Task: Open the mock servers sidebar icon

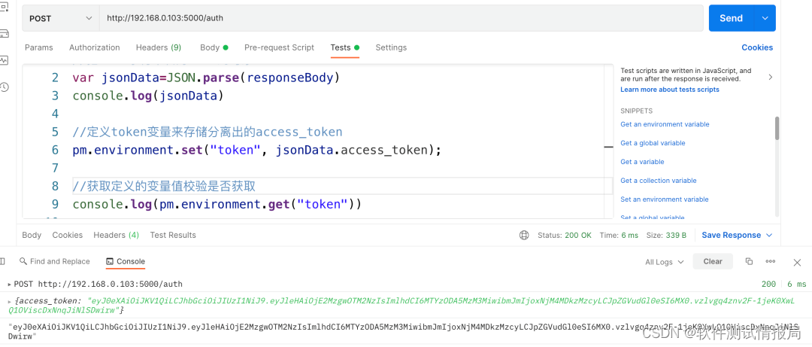Action: coord(5,34)
